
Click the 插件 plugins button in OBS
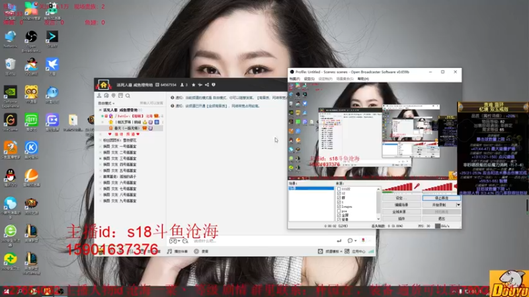point(401,218)
